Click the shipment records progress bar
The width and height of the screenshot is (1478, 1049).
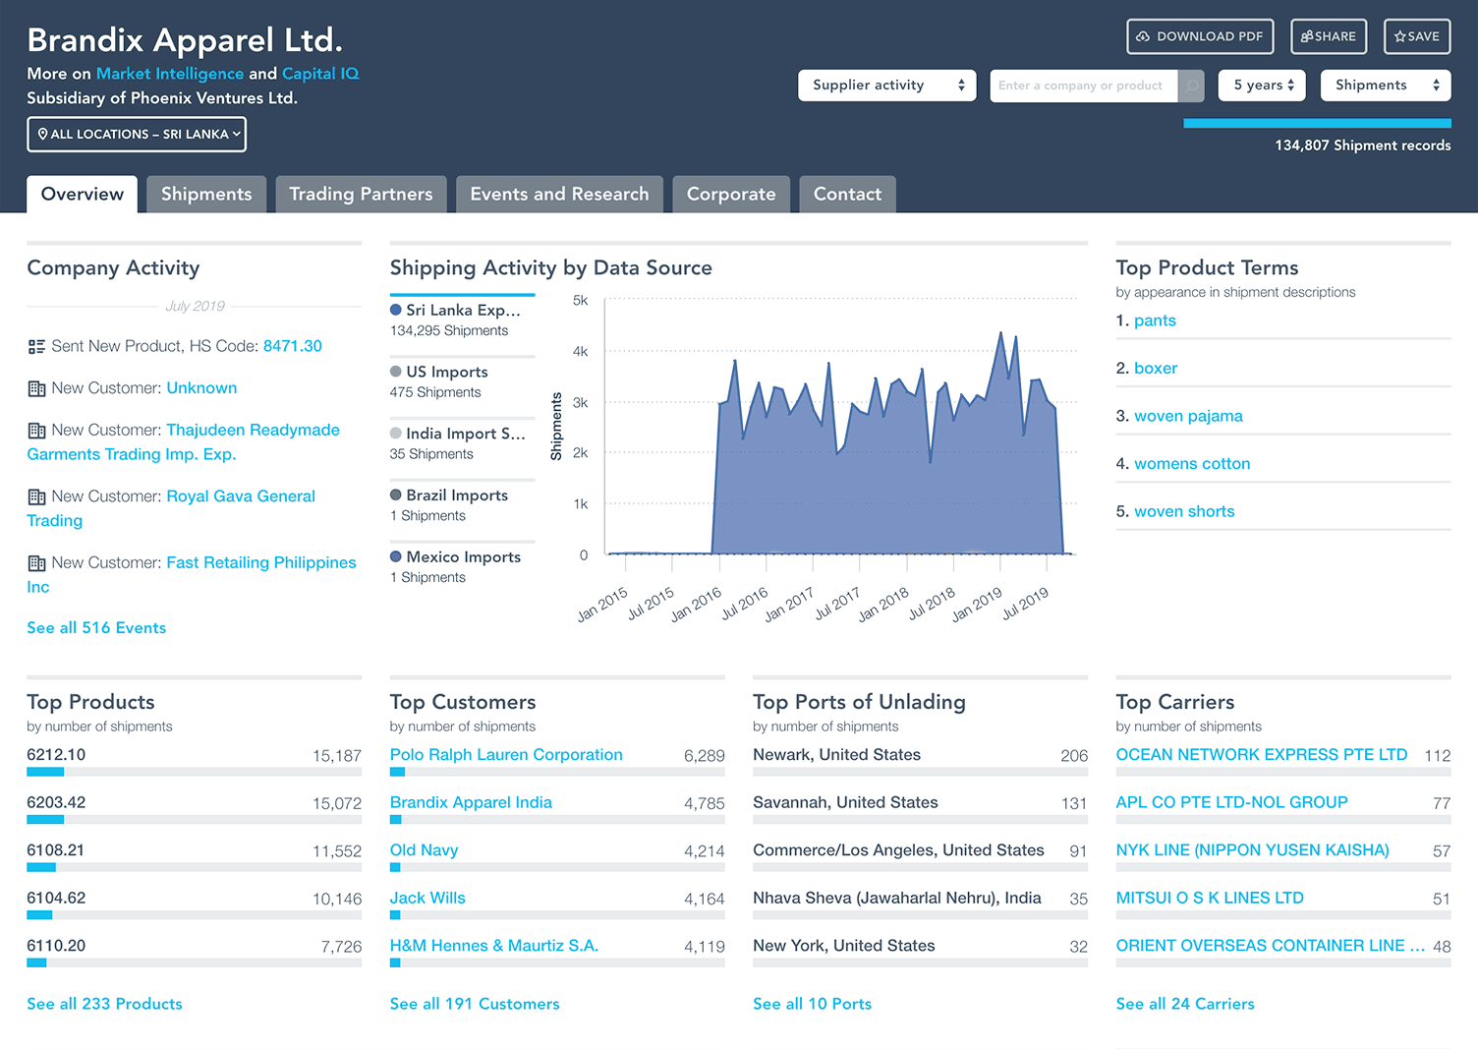(1317, 123)
